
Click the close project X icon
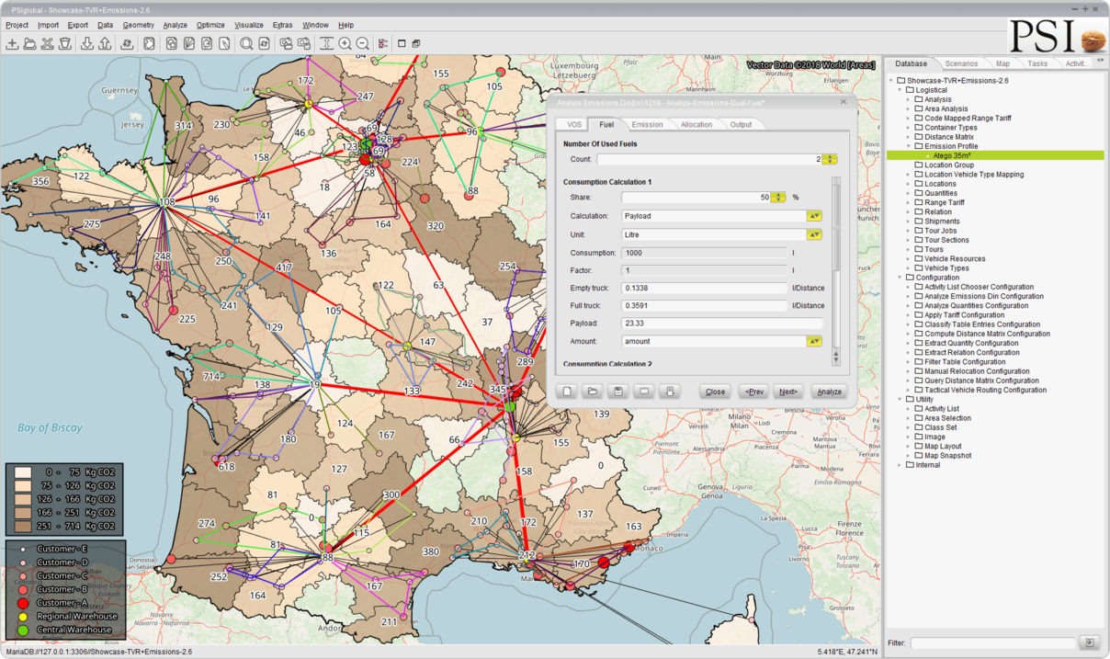(x=47, y=43)
